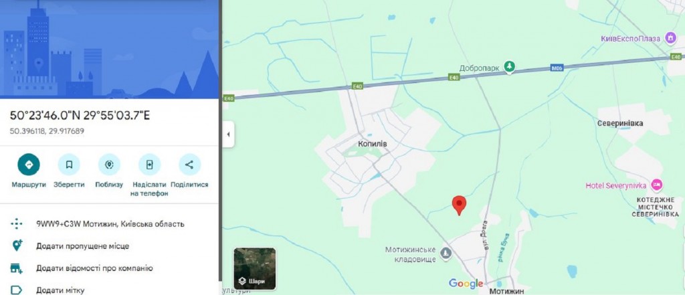Viewport: 685px width, 295px height.
Task: Share the location with the Поділитися icon
Action: (189, 165)
